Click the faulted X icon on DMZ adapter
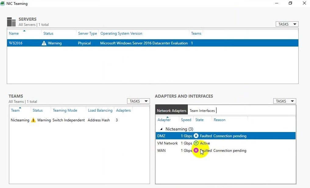The width and height of the screenshot is (310, 188). click(x=196, y=136)
